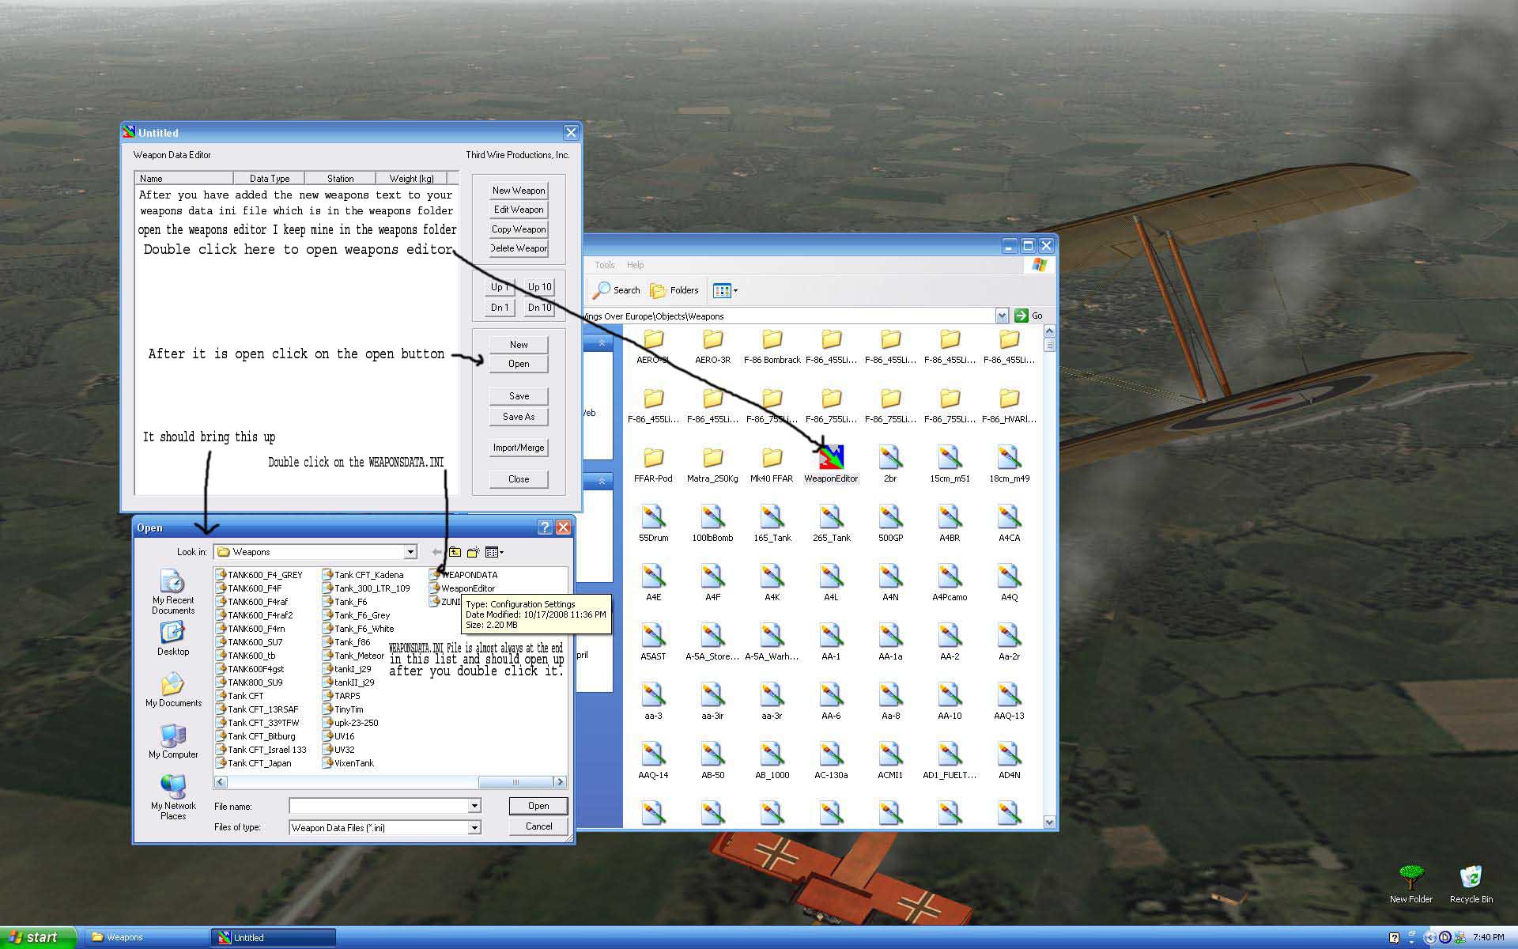This screenshot has height=949, width=1518.
Task: Create new folder in Open dialog
Action: [x=473, y=552]
